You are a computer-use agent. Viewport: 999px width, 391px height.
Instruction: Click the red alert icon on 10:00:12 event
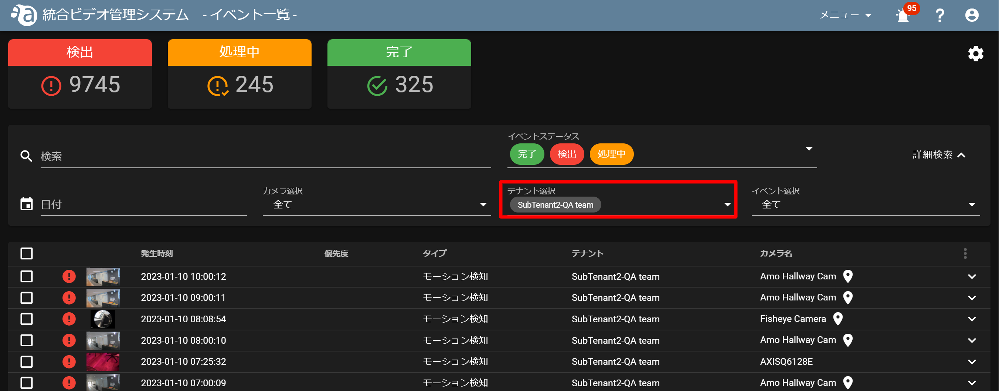[x=69, y=276]
